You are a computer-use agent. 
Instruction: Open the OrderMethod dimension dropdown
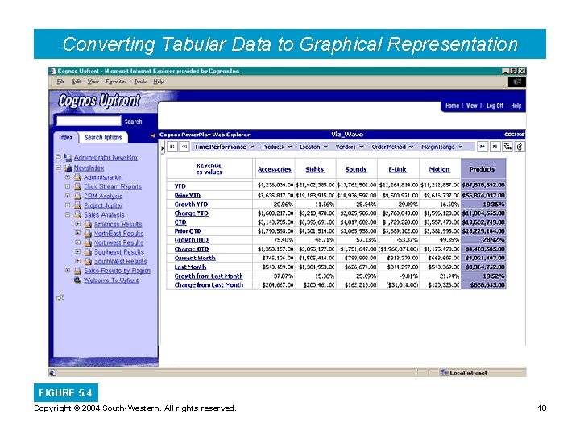[x=411, y=147]
